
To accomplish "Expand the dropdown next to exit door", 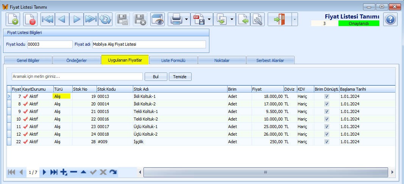I will [295, 19].
